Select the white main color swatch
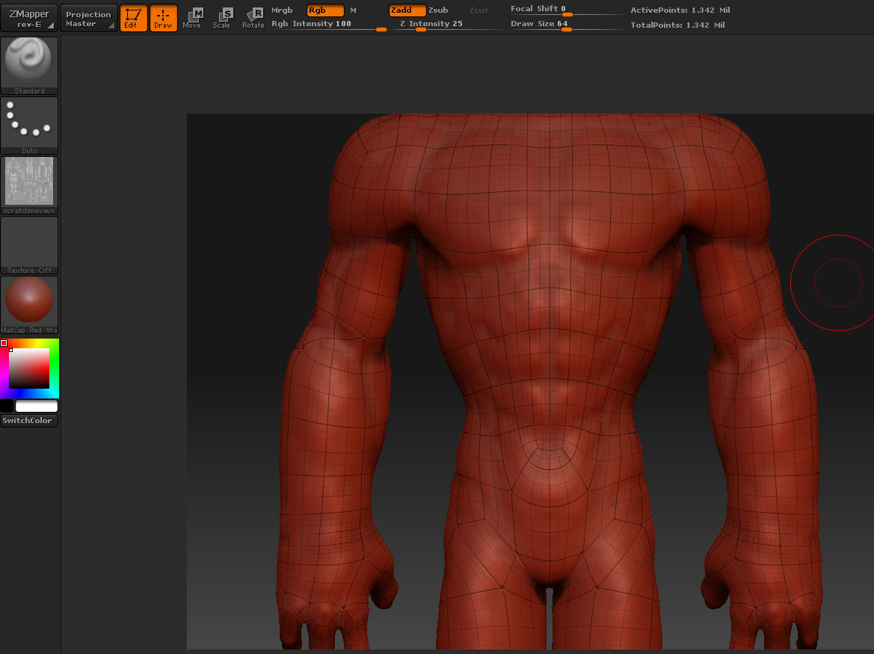Image resolution: width=874 pixels, height=654 pixels. coord(36,406)
